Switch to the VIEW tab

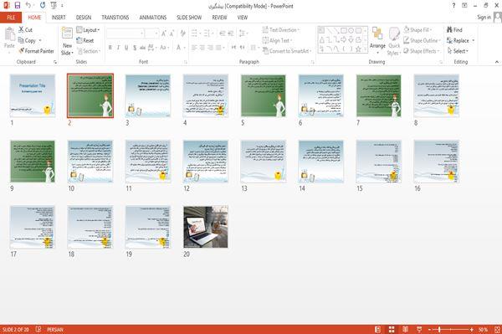[243, 18]
